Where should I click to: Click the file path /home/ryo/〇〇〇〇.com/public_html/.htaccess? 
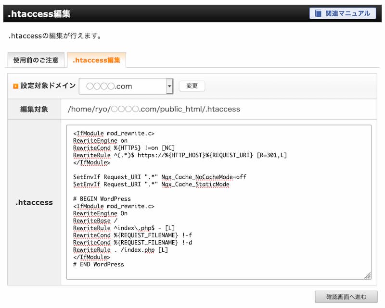pos(154,109)
